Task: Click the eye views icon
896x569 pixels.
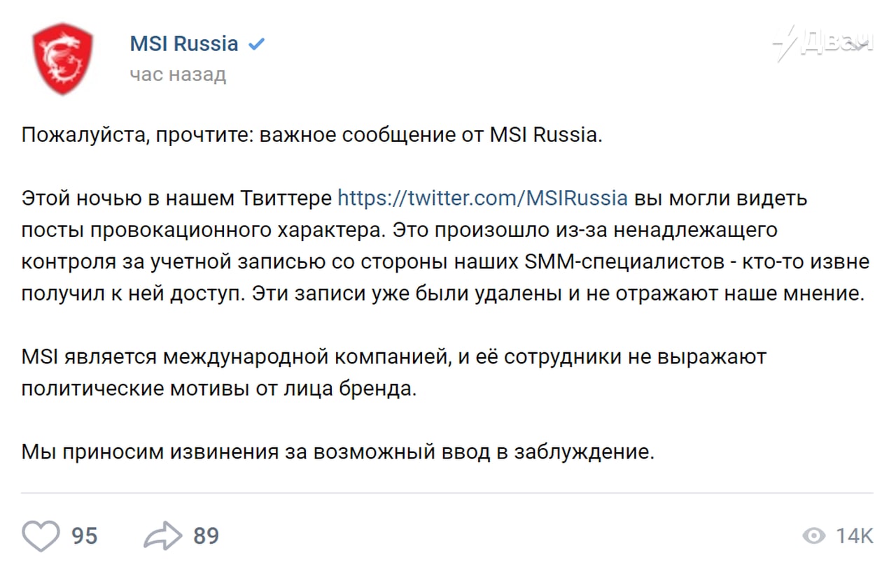Action: point(814,536)
